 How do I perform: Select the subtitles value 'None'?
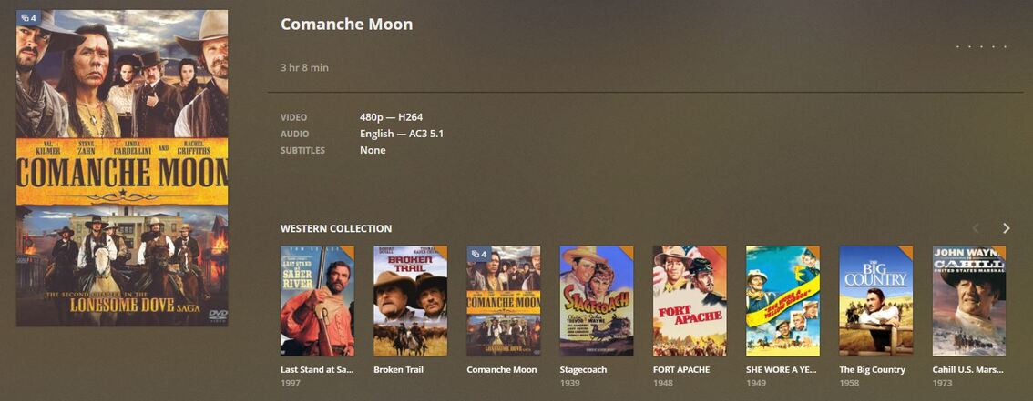coord(373,151)
